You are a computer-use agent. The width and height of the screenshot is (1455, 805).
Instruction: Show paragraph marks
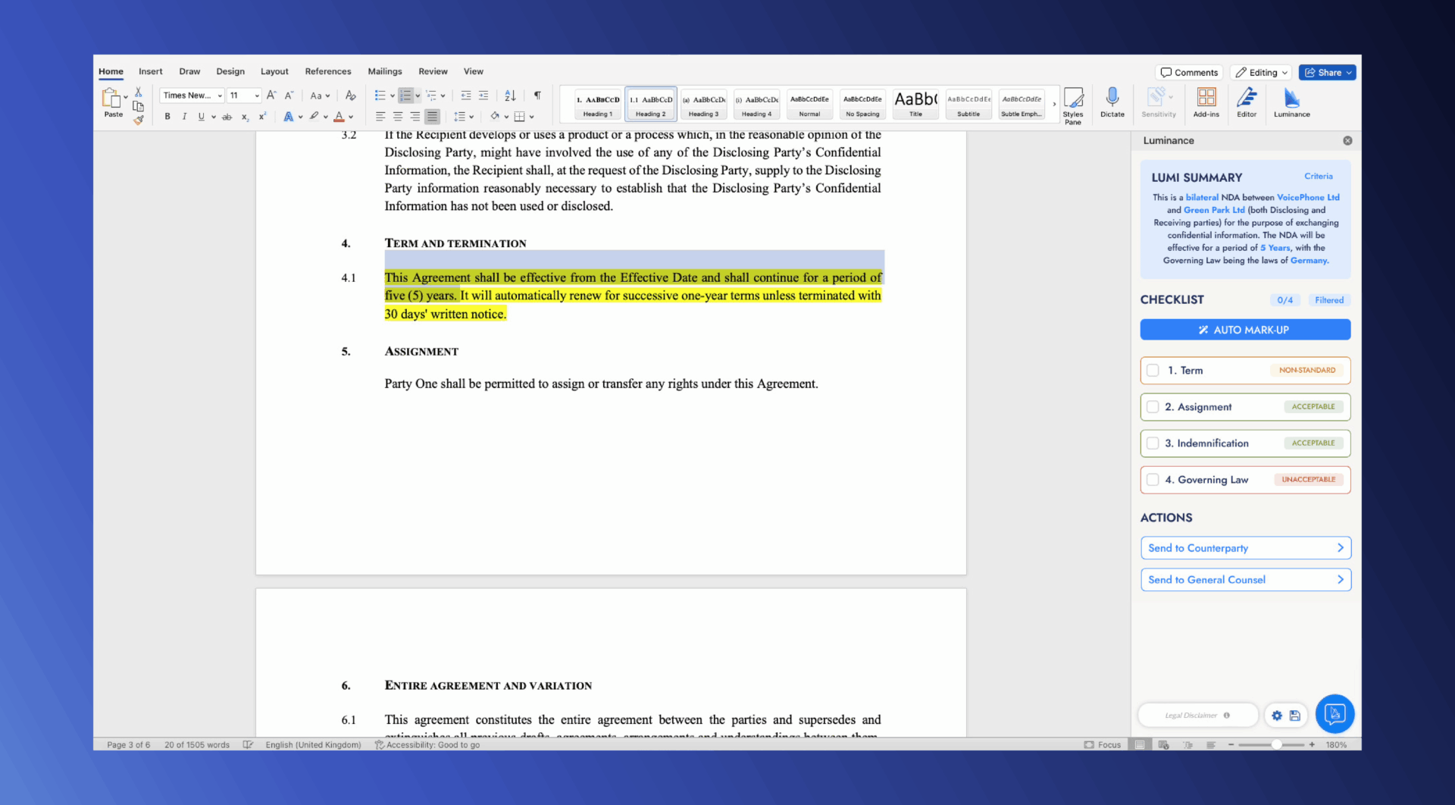point(537,96)
